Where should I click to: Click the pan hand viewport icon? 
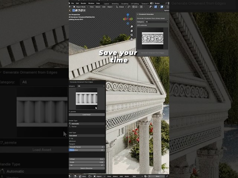(132, 31)
